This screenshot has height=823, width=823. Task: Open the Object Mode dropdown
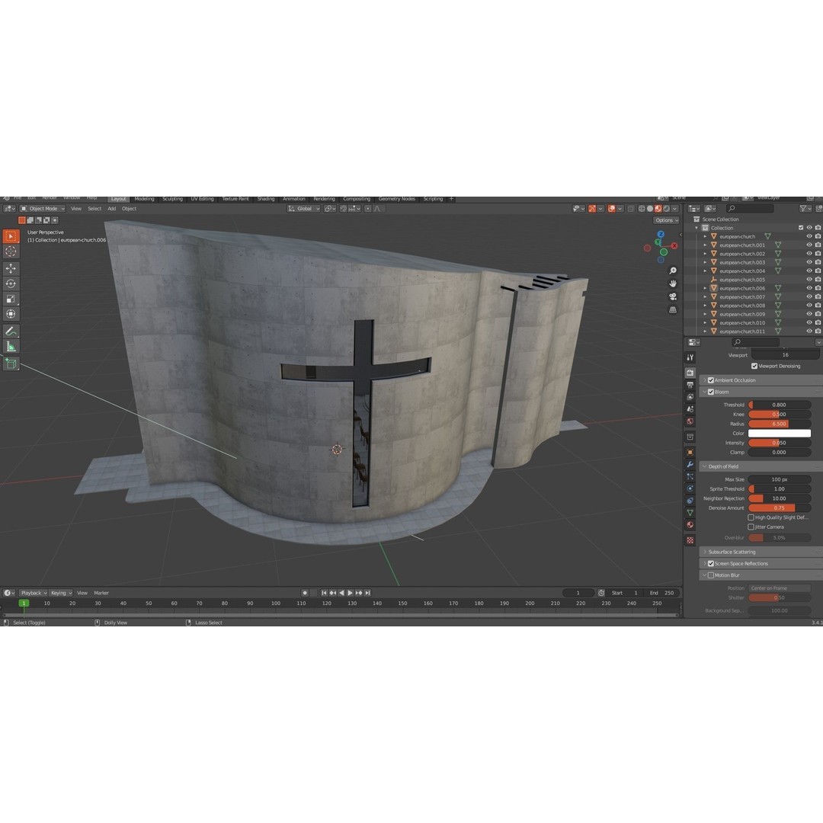[43, 208]
